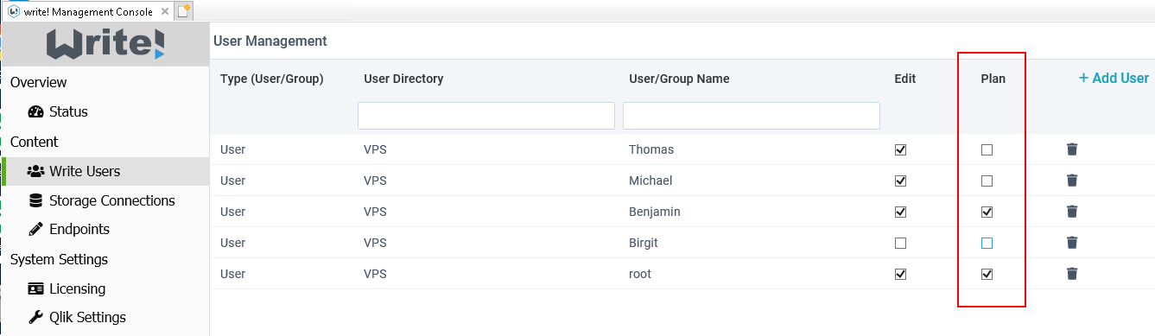Click trash icon for Michael row

1072,181
